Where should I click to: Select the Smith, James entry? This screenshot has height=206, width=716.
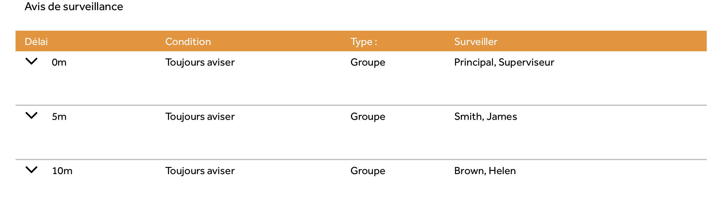[486, 117]
